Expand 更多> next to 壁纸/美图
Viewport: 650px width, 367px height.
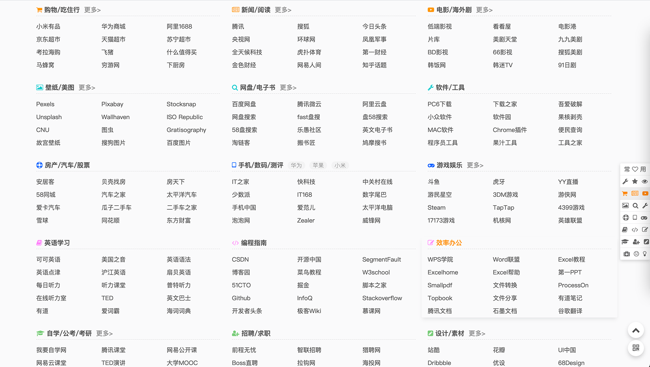[87, 87]
